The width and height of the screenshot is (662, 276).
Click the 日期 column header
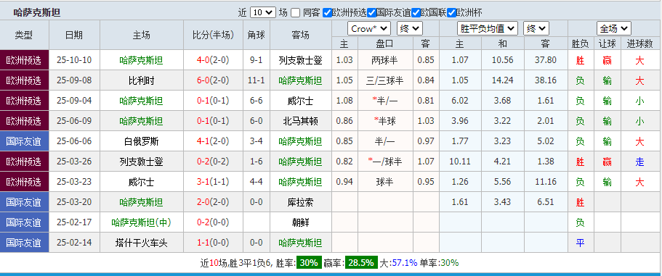click(x=74, y=35)
